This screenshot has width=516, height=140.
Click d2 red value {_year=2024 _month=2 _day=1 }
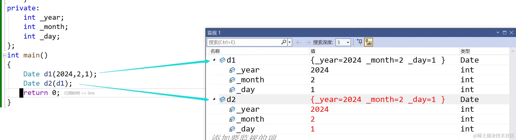[x=378, y=99]
